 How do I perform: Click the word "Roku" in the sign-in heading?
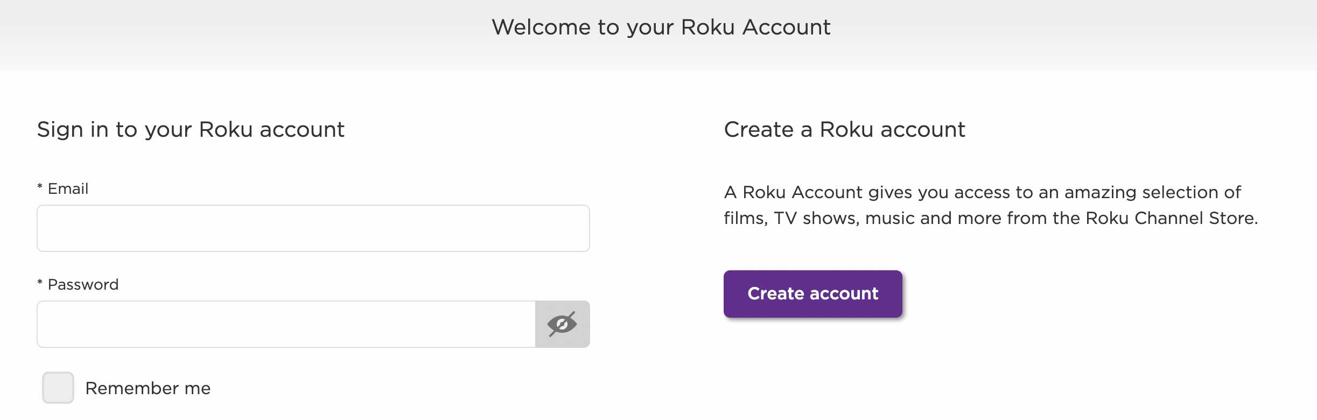click(x=226, y=130)
